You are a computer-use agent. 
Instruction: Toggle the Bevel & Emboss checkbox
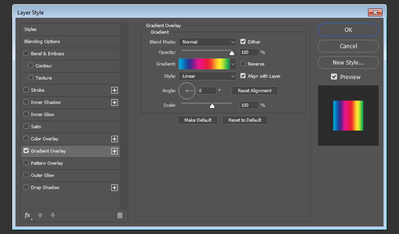(x=26, y=54)
